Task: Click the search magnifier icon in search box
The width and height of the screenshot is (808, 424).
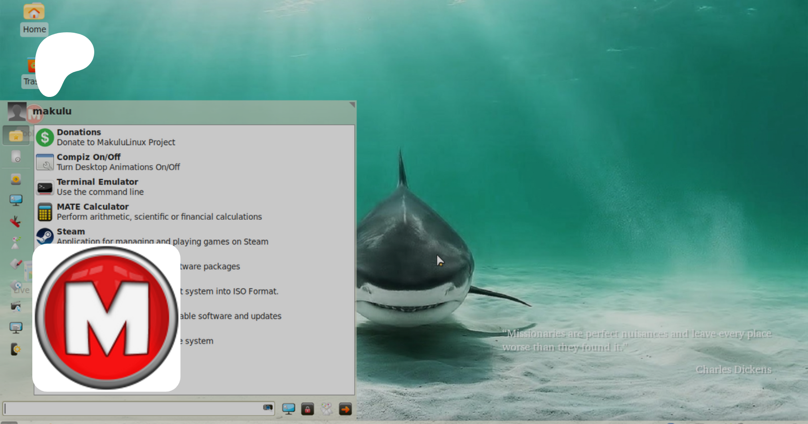Action: click(x=268, y=408)
